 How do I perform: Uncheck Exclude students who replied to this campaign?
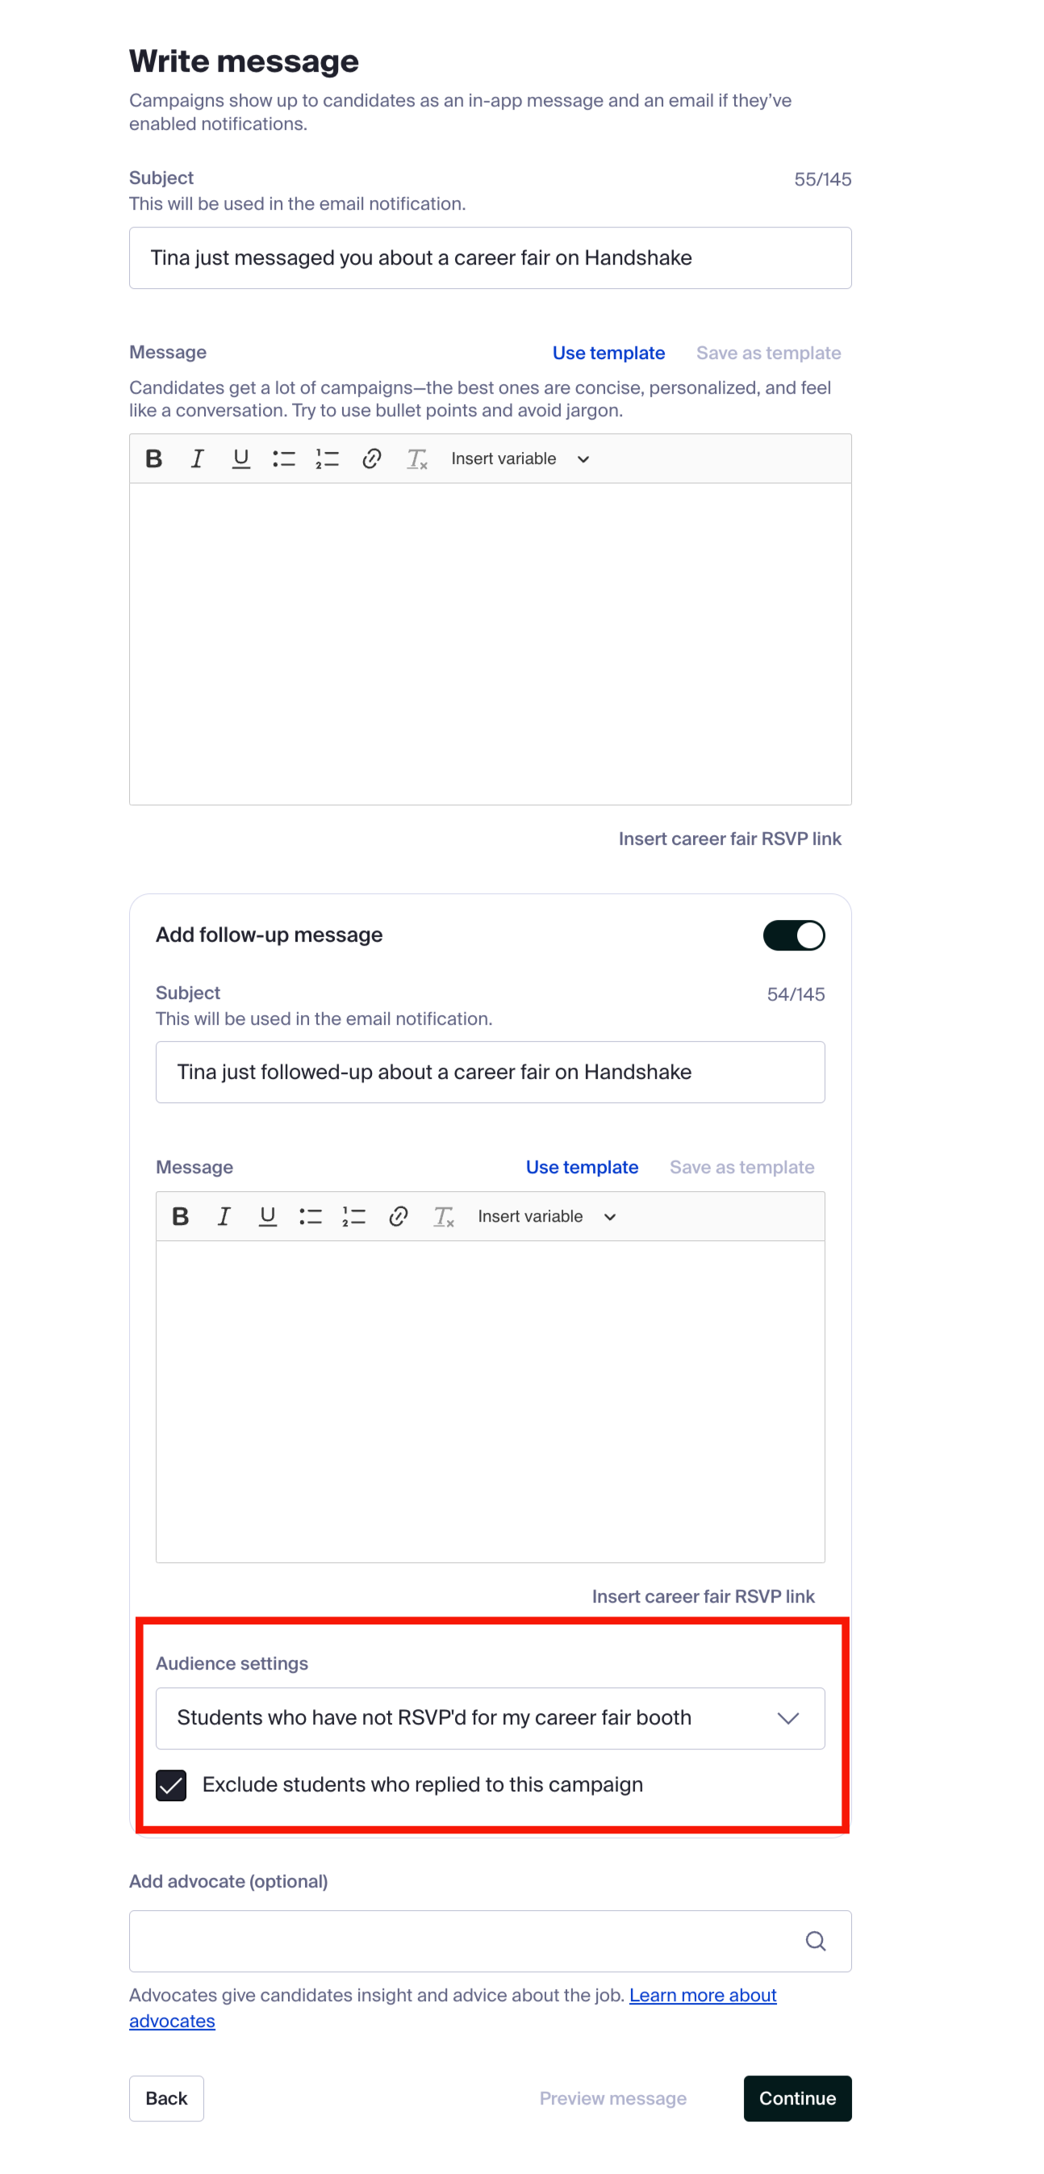pyautogui.click(x=170, y=1785)
